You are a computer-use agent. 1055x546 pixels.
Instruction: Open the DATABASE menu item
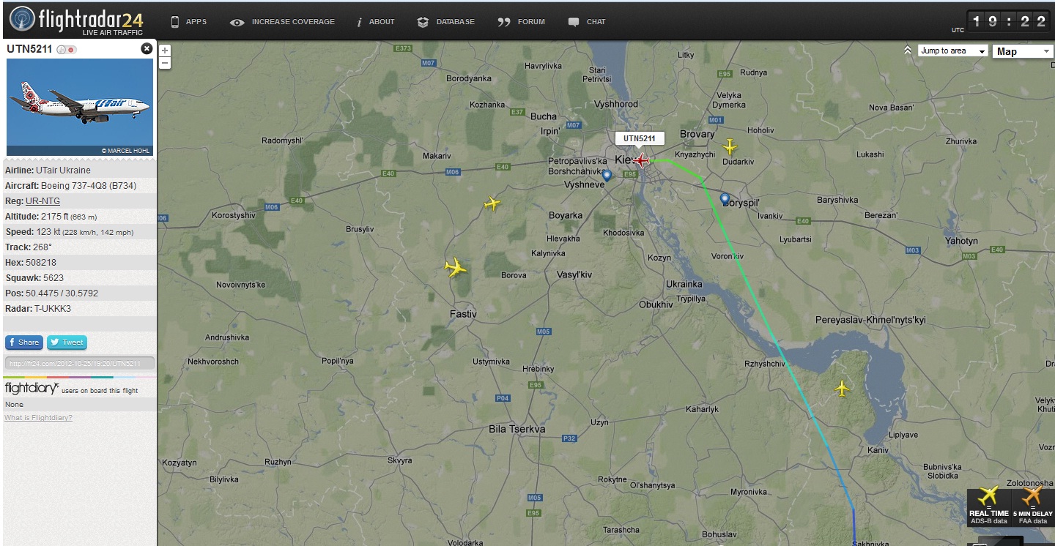[x=446, y=22]
